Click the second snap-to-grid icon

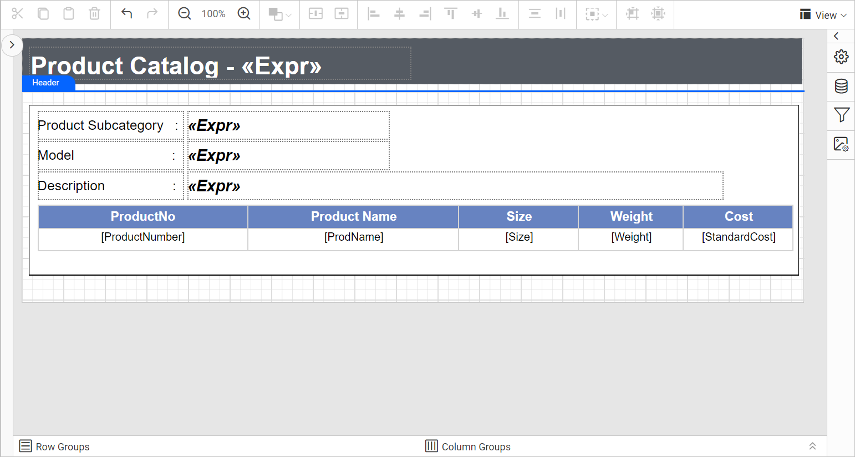658,13
